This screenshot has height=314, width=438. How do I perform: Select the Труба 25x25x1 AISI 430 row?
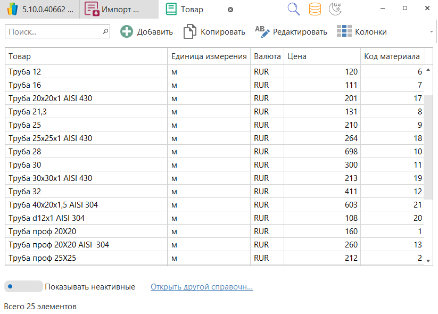(x=51, y=138)
